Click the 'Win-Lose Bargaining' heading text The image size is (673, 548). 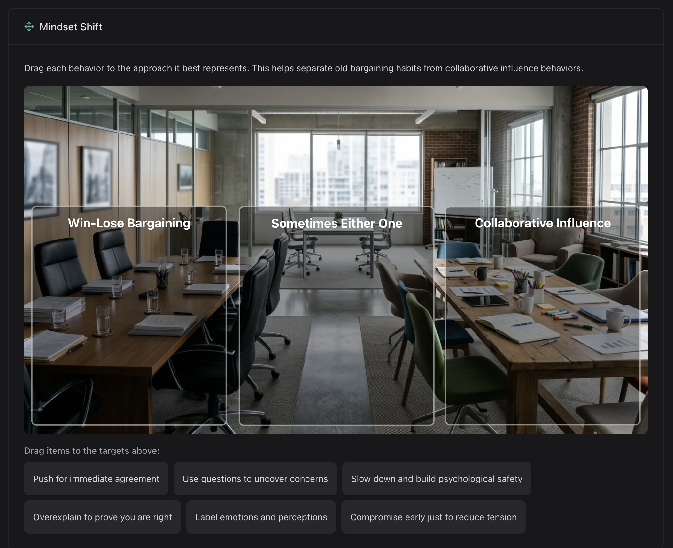[x=129, y=223]
